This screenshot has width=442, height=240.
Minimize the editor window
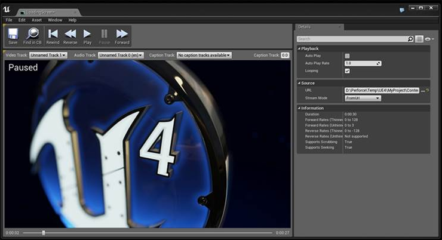point(413,8)
